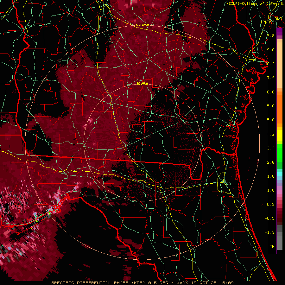The height and width of the screenshot is (285, 285).
Task: Click the TH threshold label on scale
Action: pos(272,247)
